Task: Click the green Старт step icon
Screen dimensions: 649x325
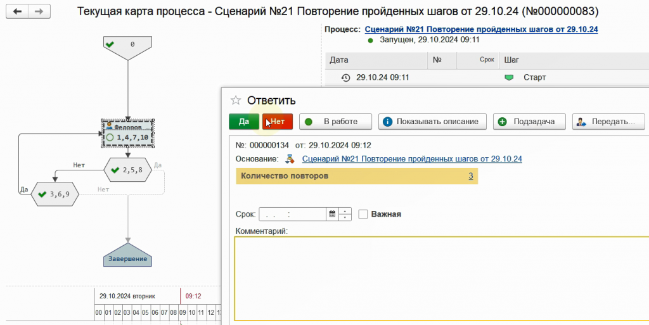Action: [x=508, y=77]
